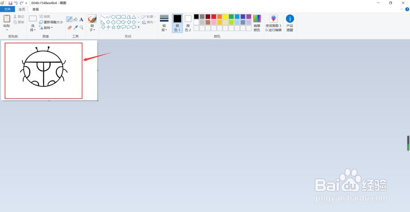This screenshot has width=410, height=212.
Task: Select the Fill with color bucket tool
Action: click(x=75, y=19)
